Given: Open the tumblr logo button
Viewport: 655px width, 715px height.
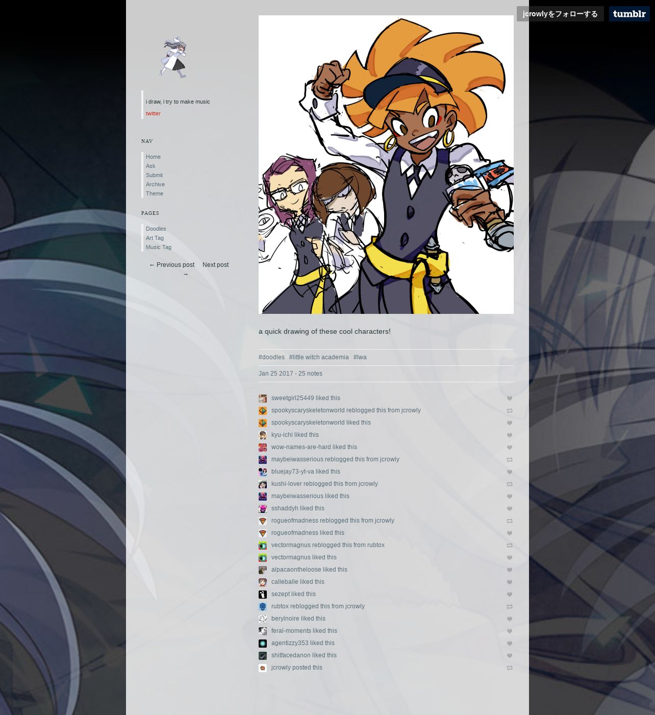Looking at the screenshot, I should tap(629, 14).
